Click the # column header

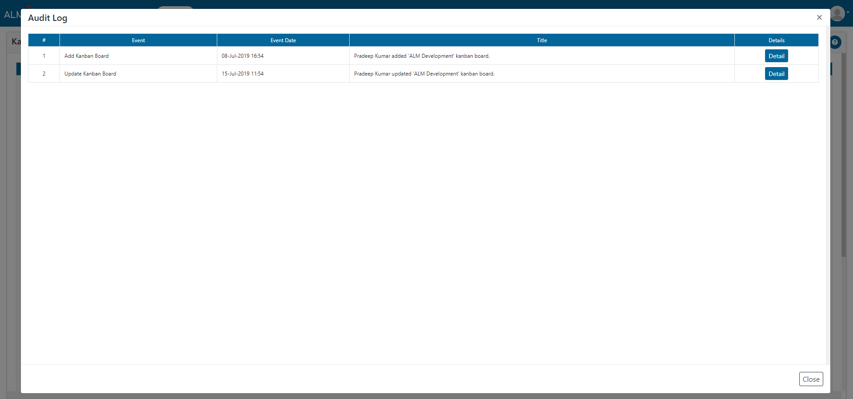coord(44,40)
